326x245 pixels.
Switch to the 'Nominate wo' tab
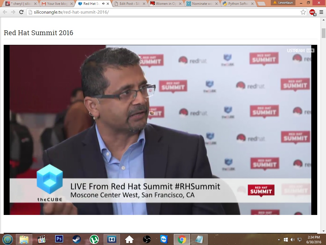pos(202,3)
